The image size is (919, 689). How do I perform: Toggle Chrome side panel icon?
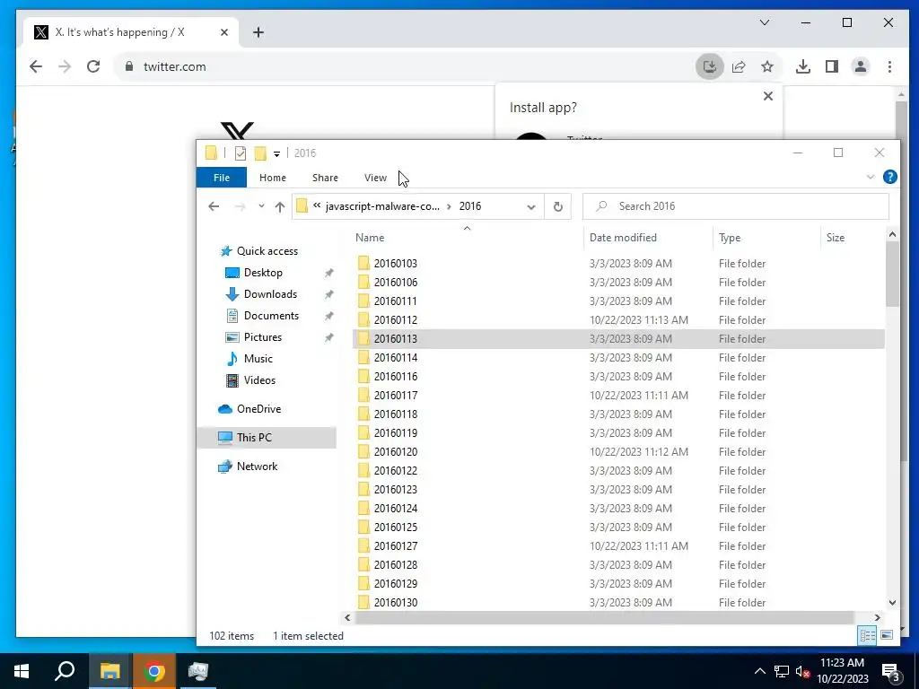[x=832, y=66]
